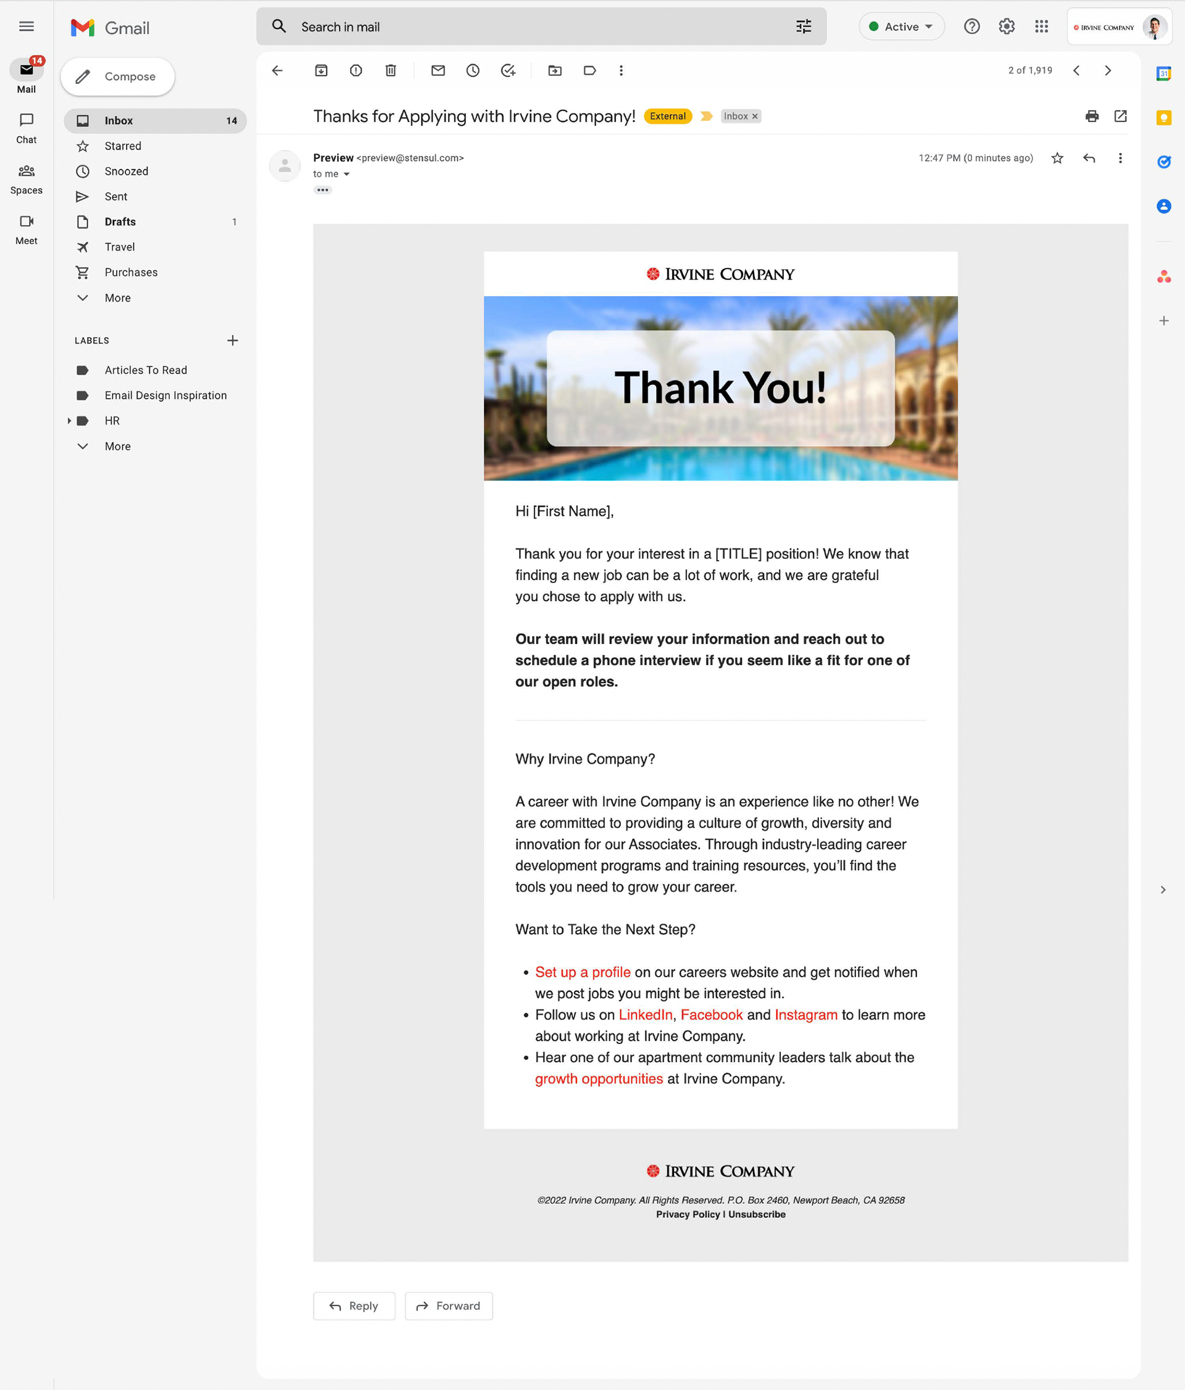
Task: Go to the older email arrow
Action: pyautogui.click(x=1108, y=70)
